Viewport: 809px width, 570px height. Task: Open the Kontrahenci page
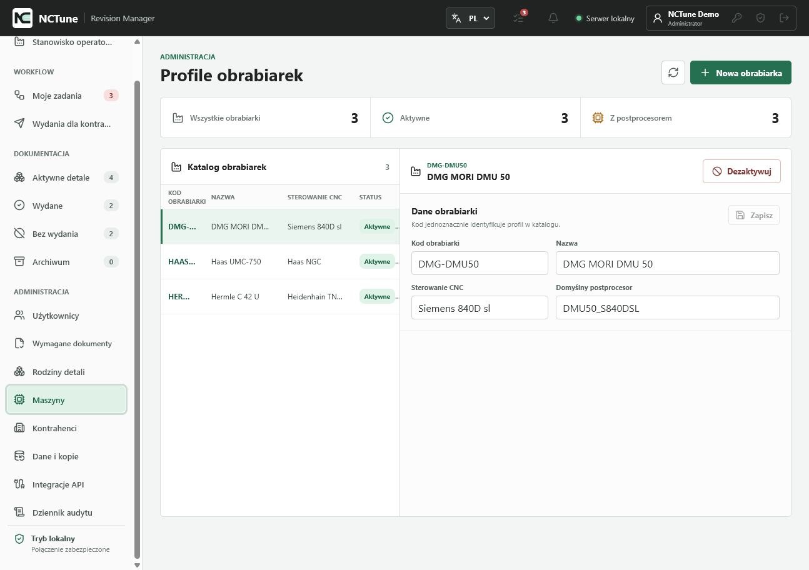click(66, 428)
